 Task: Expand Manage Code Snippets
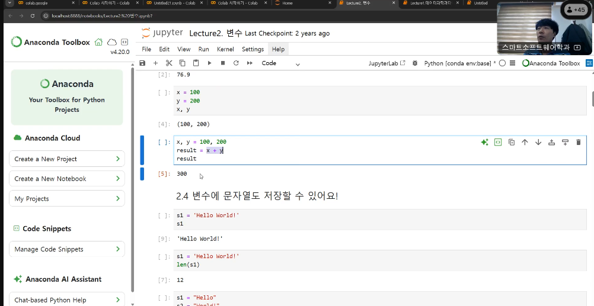point(66,249)
